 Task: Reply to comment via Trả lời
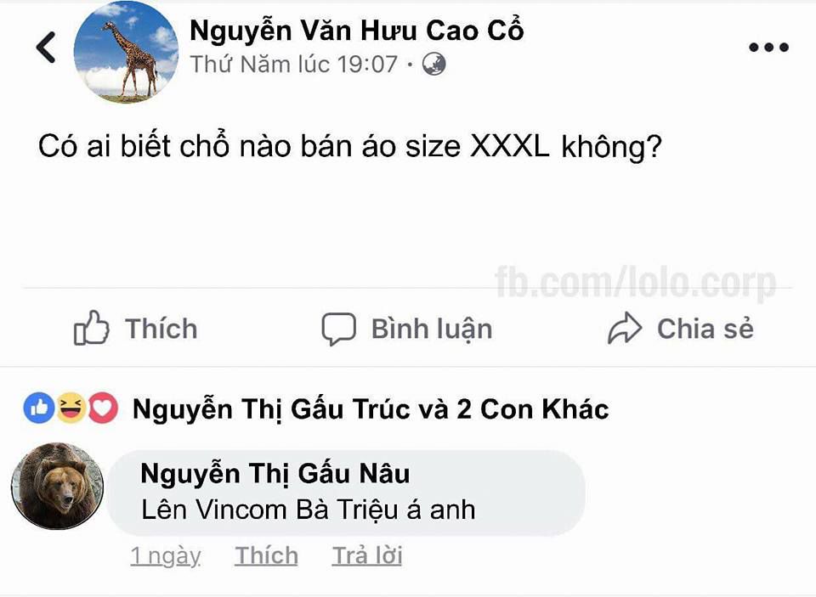[367, 556]
